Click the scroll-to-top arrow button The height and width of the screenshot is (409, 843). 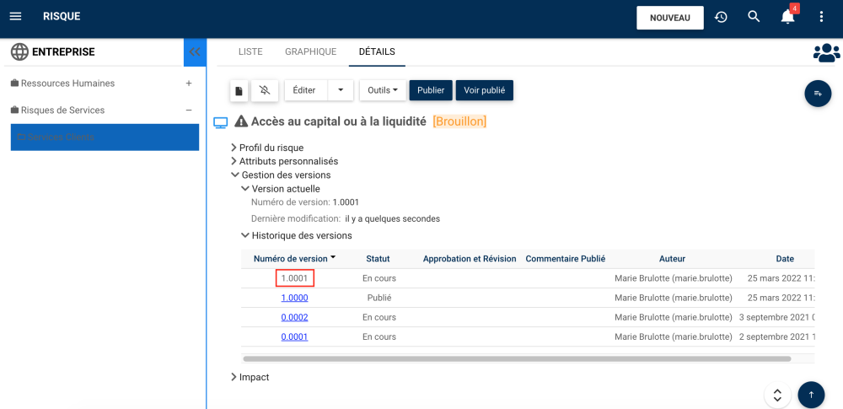811,395
